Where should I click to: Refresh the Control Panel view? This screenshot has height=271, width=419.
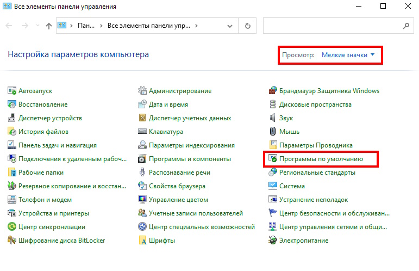(x=247, y=26)
